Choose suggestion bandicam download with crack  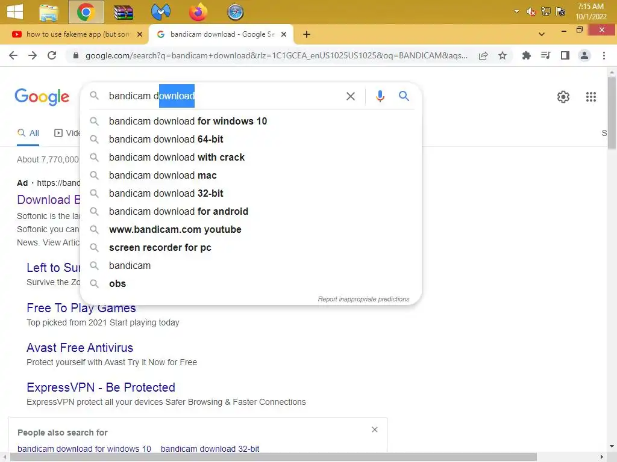click(251, 157)
